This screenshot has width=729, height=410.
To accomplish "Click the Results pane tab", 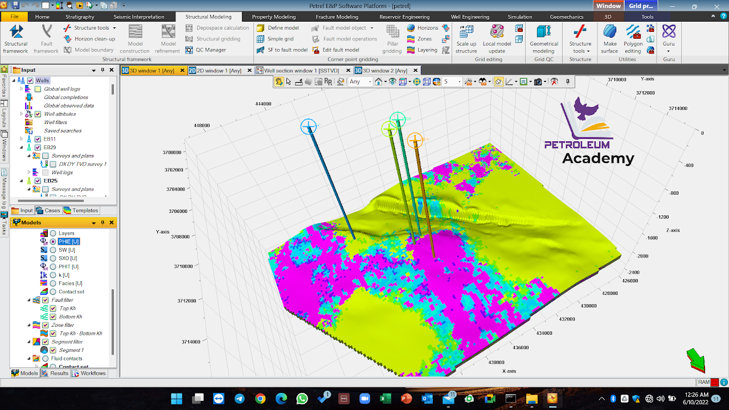I will 55,373.
